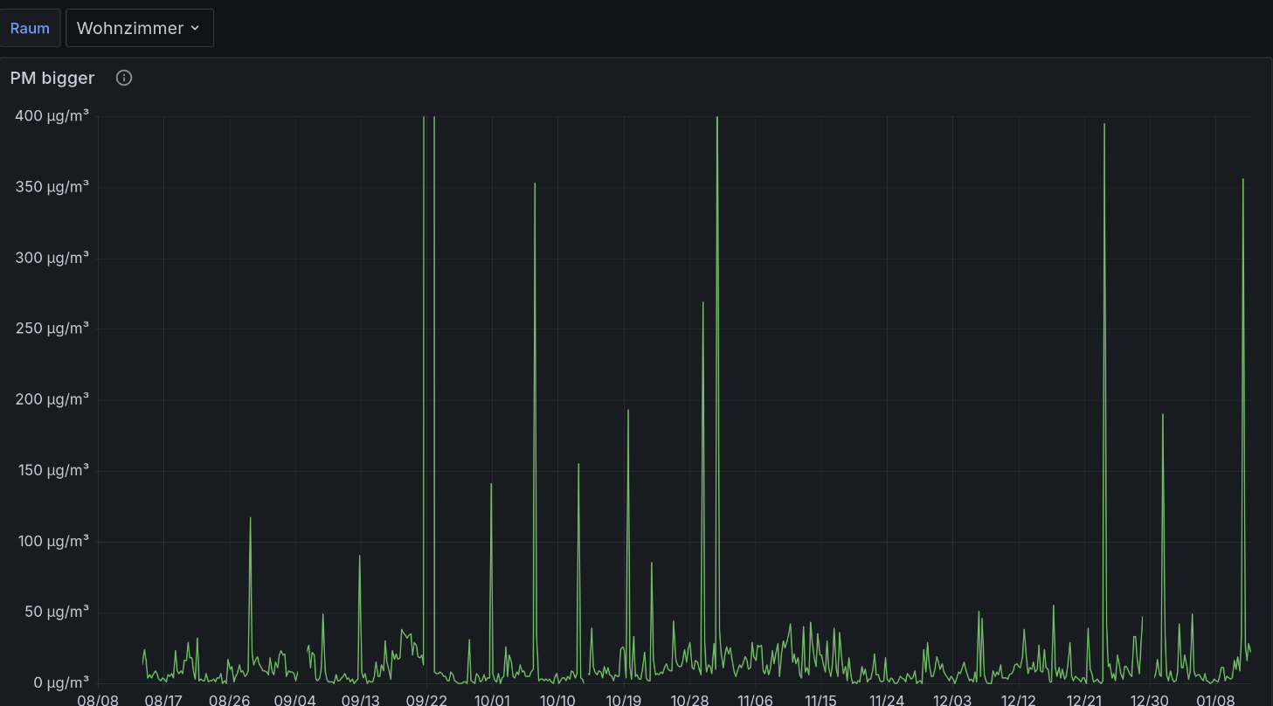
Task: Click the 08/17 date label
Action: click(x=163, y=701)
